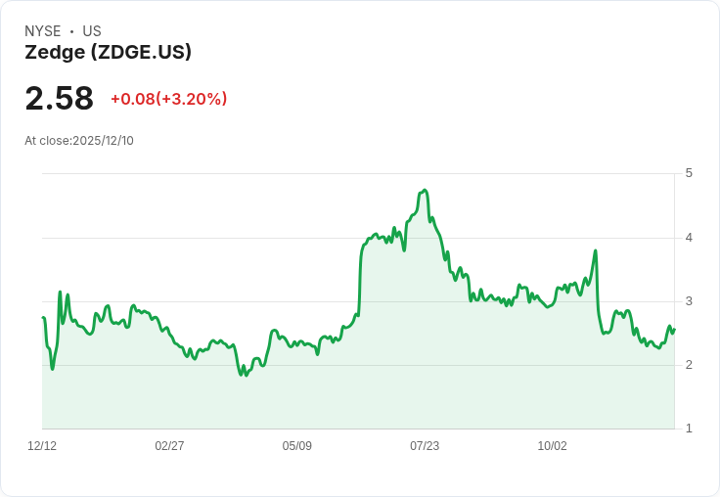Click the 2 value on price axis
720x497 pixels.
coord(689,365)
